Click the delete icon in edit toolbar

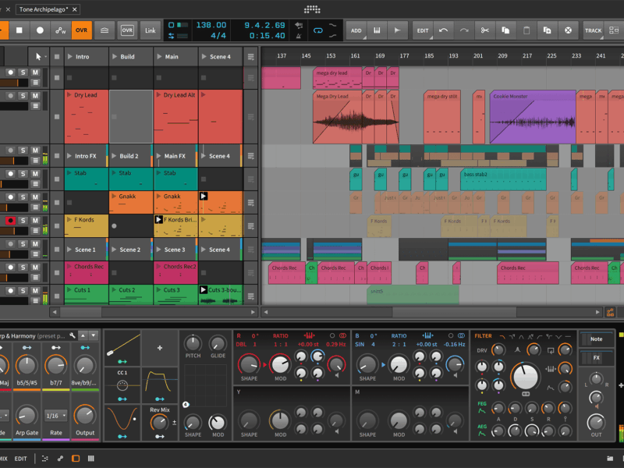click(569, 30)
